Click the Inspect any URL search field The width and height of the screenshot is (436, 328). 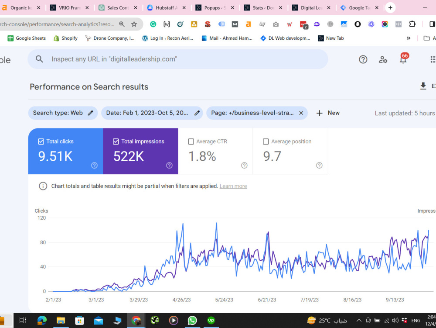click(178, 59)
